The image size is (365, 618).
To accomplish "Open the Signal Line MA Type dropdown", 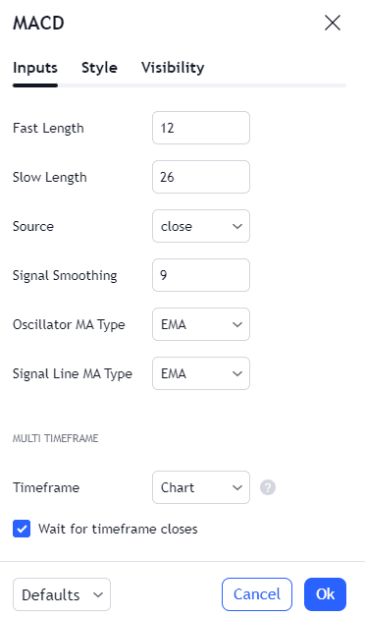I will [x=201, y=373].
